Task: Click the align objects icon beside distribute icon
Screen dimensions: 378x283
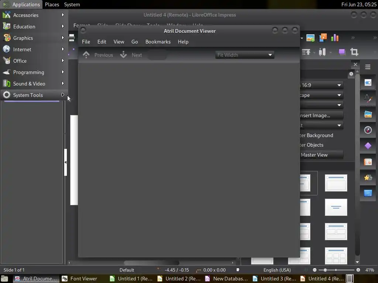Action: click(306, 52)
